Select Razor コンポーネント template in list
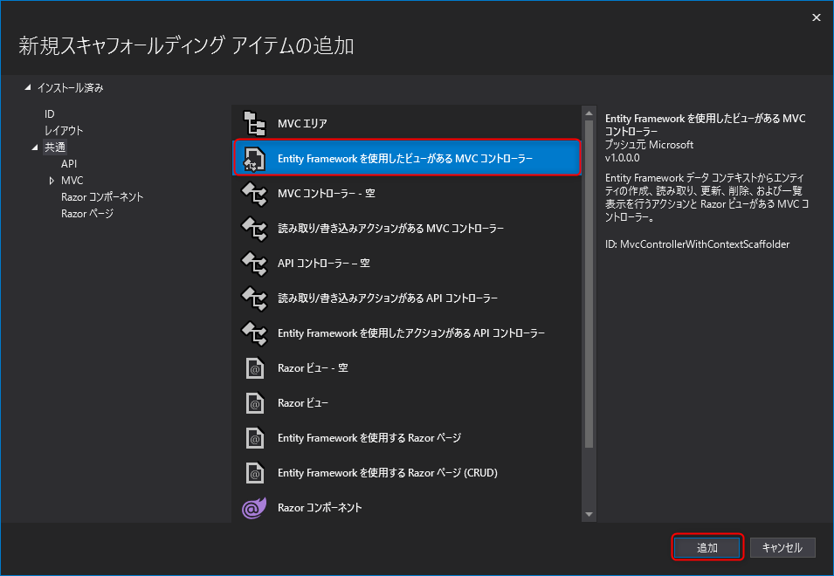834x576 pixels. pos(320,507)
